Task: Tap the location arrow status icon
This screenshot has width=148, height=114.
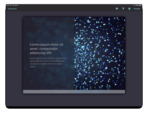Action: click(134, 5)
